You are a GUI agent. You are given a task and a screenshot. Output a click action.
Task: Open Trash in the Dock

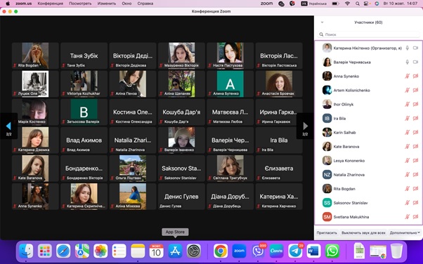396,251
